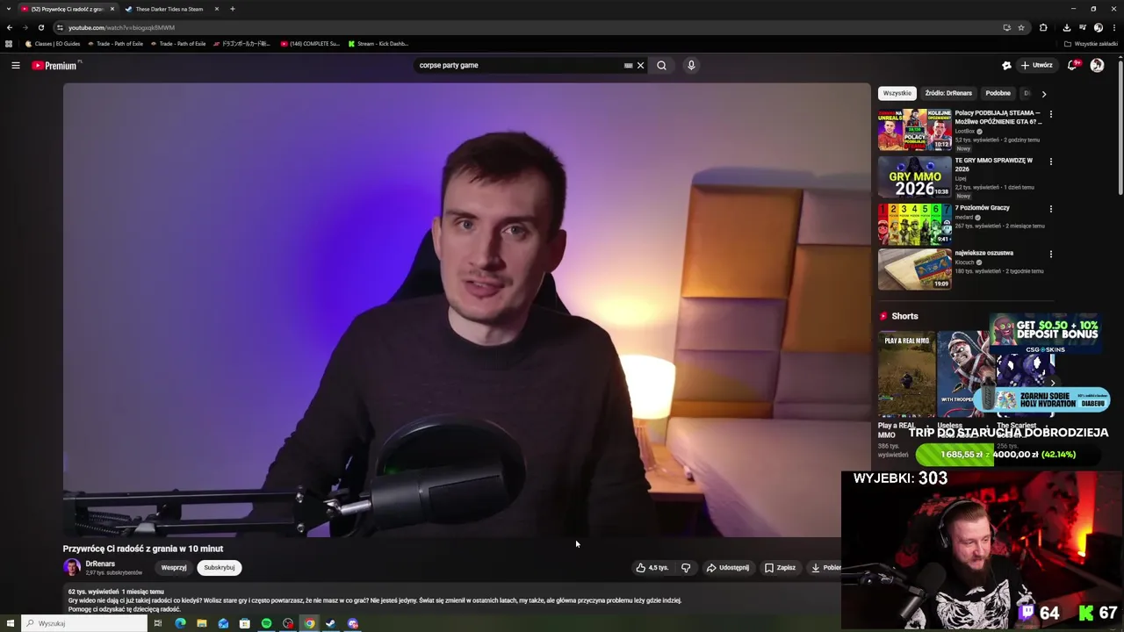This screenshot has width=1124, height=632.
Task: Open the YouTube account avatar menu
Action: pyautogui.click(x=1097, y=65)
